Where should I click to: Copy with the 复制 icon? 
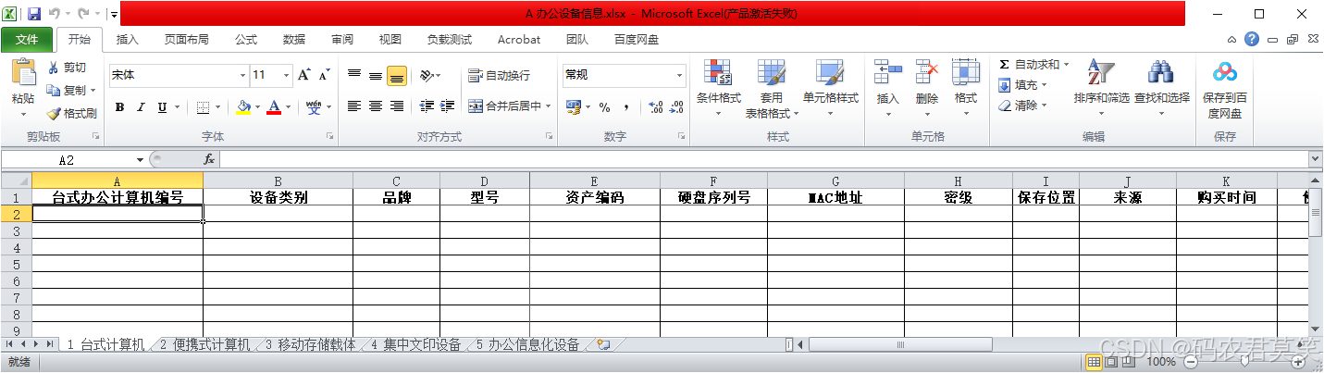tap(53, 90)
